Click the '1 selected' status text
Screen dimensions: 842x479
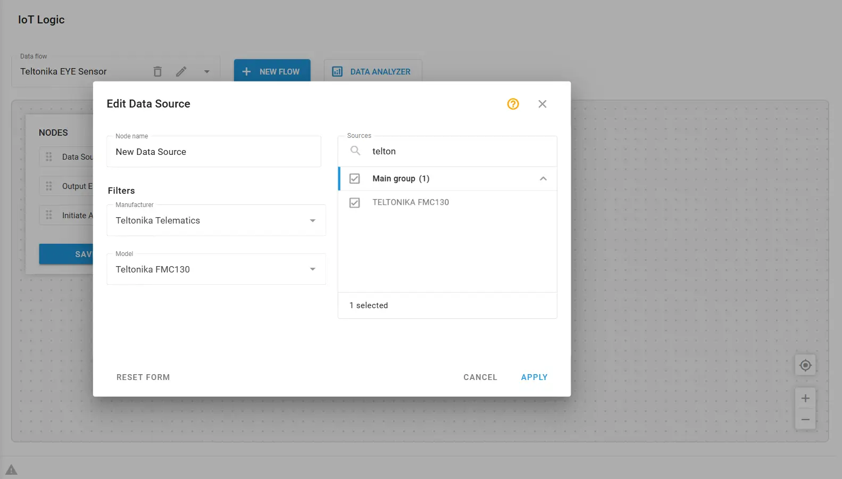[369, 305]
